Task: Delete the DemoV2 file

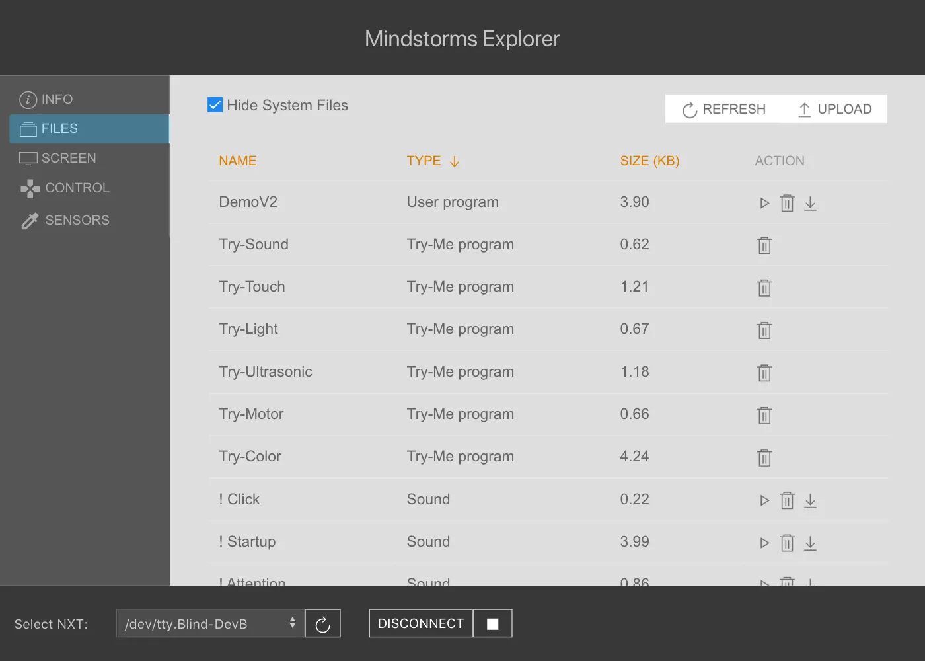Action: pyautogui.click(x=787, y=203)
